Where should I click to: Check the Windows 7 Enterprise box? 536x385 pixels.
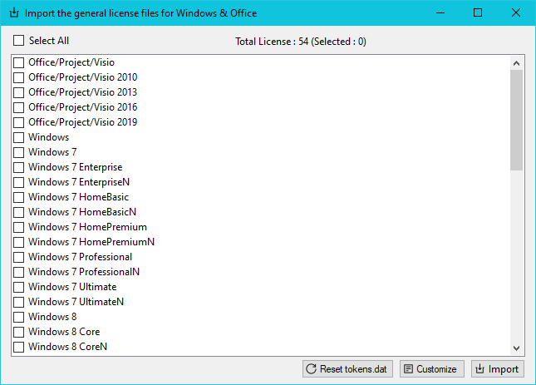click(x=19, y=167)
